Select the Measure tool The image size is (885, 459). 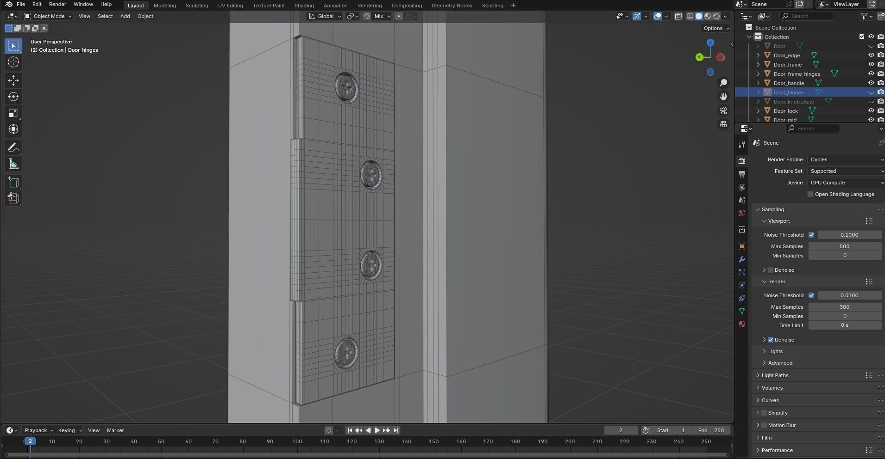point(13,164)
